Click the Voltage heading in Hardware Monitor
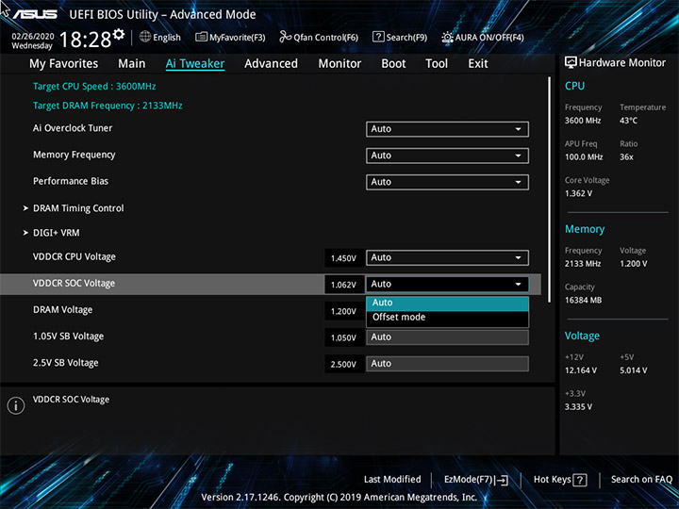 point(583,336)
